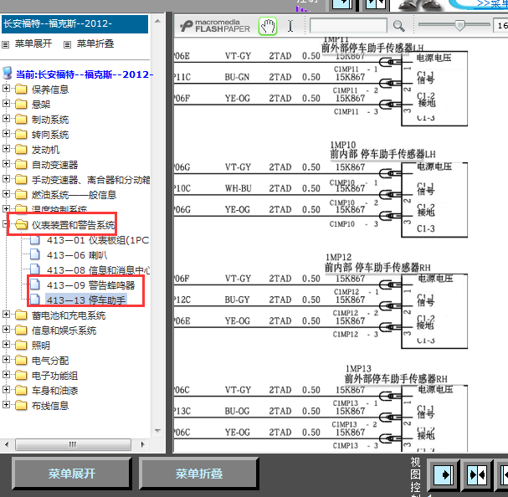Click the WH-BU wire color text
This screenshot has height=497, width=508.
pos(239,188)
